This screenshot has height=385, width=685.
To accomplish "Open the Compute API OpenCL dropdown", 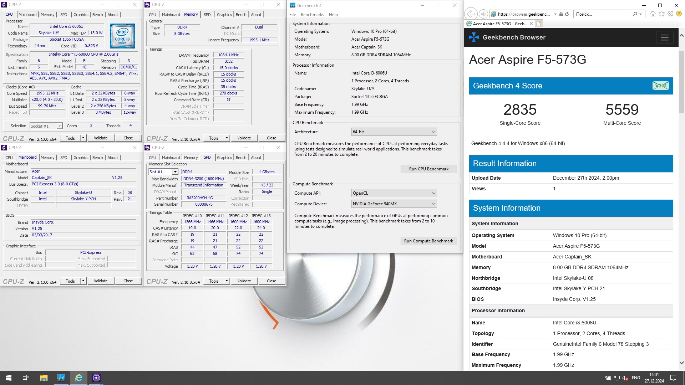I will point(394,193).
